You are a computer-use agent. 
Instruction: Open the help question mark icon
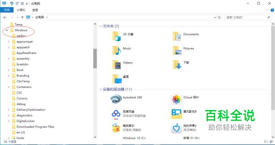[272, 10]
